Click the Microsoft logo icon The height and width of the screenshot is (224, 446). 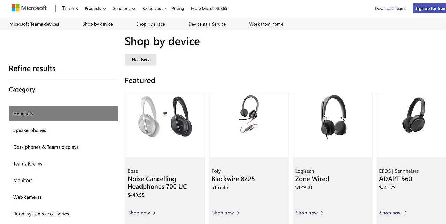[16, 8]
